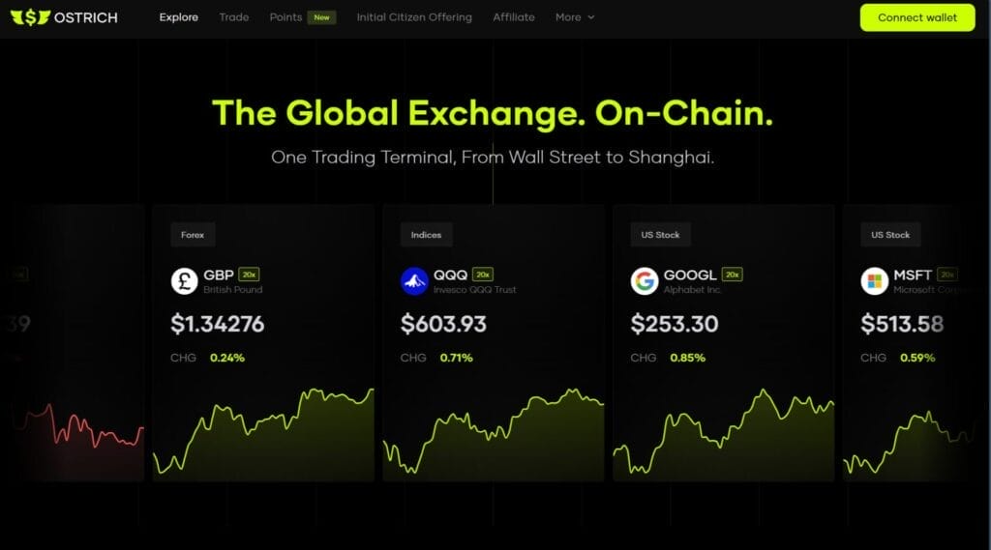Click the Google logo for GOOGL
Screen dimensions: 991x550
coord(645,281)
